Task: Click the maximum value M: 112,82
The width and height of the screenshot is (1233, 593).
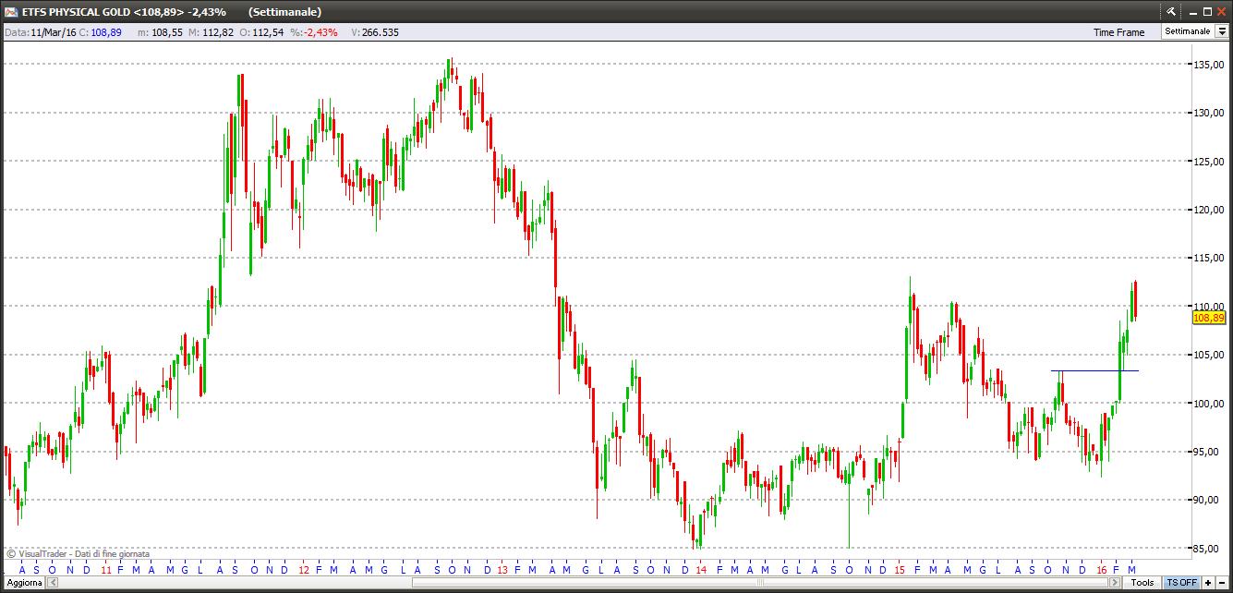Action: [211, 32]
